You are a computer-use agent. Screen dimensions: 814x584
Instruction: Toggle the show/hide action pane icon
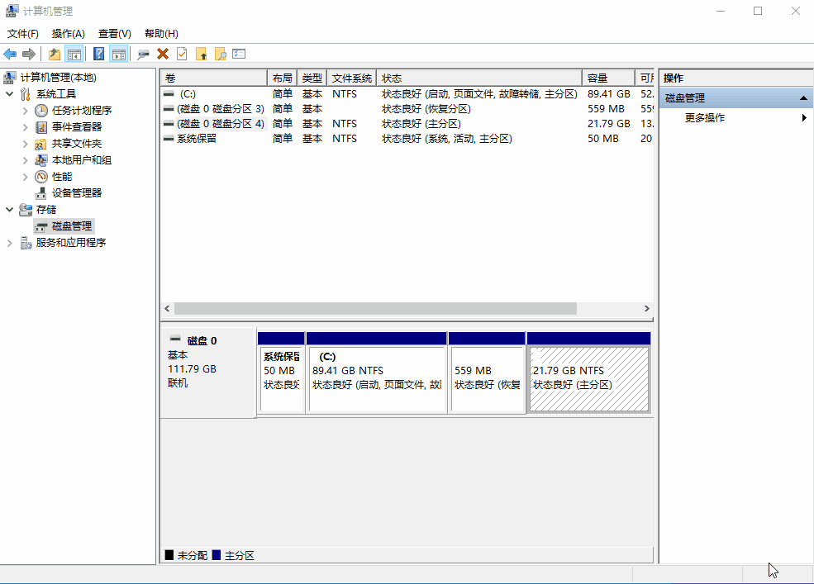click(118, 54)
